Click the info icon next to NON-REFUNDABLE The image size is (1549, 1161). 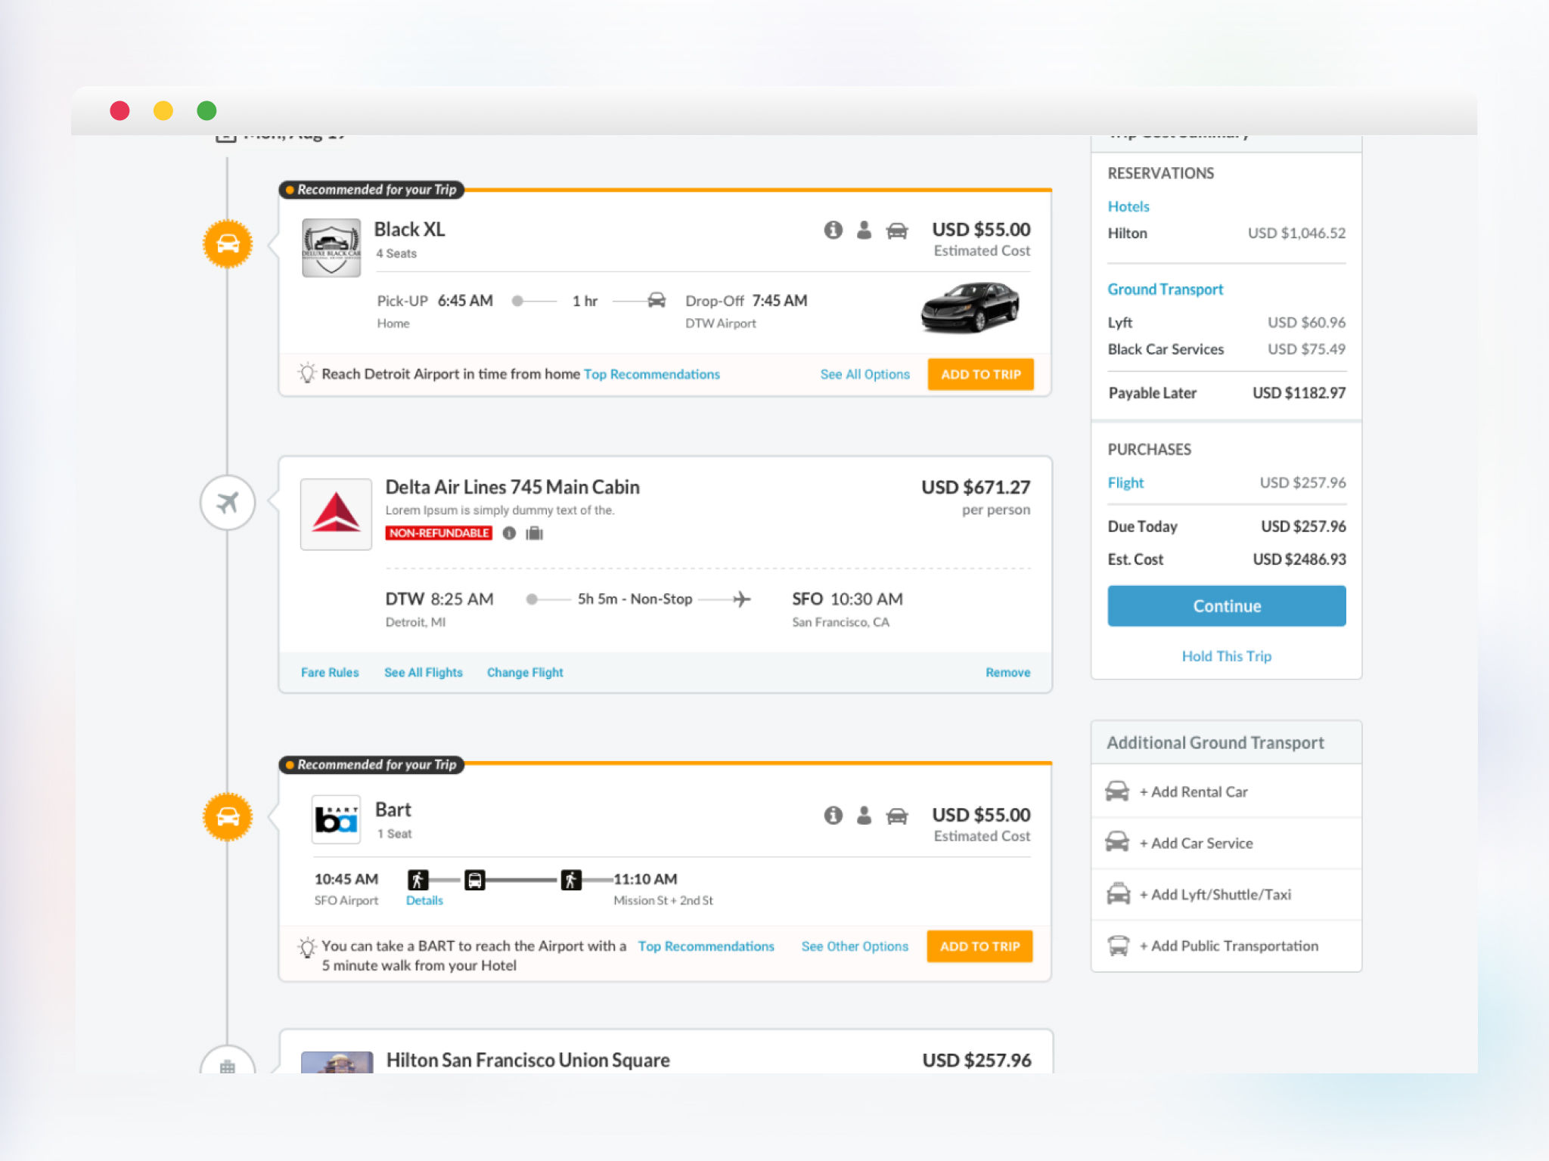pyautogui.click(x=509, y=534)
